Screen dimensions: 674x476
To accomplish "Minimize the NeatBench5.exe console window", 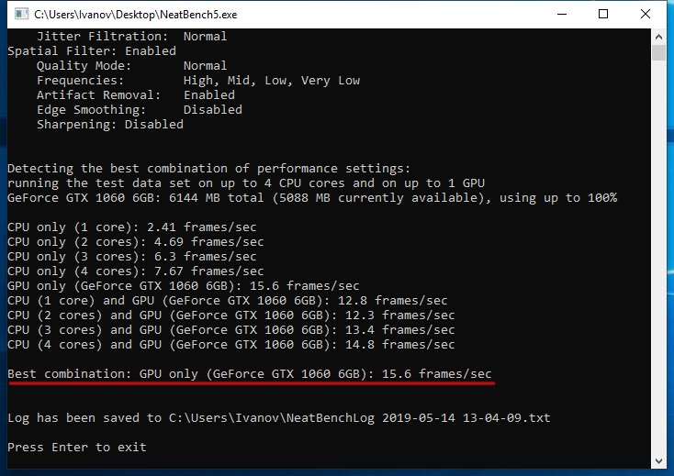I will (x=562, y=14).
